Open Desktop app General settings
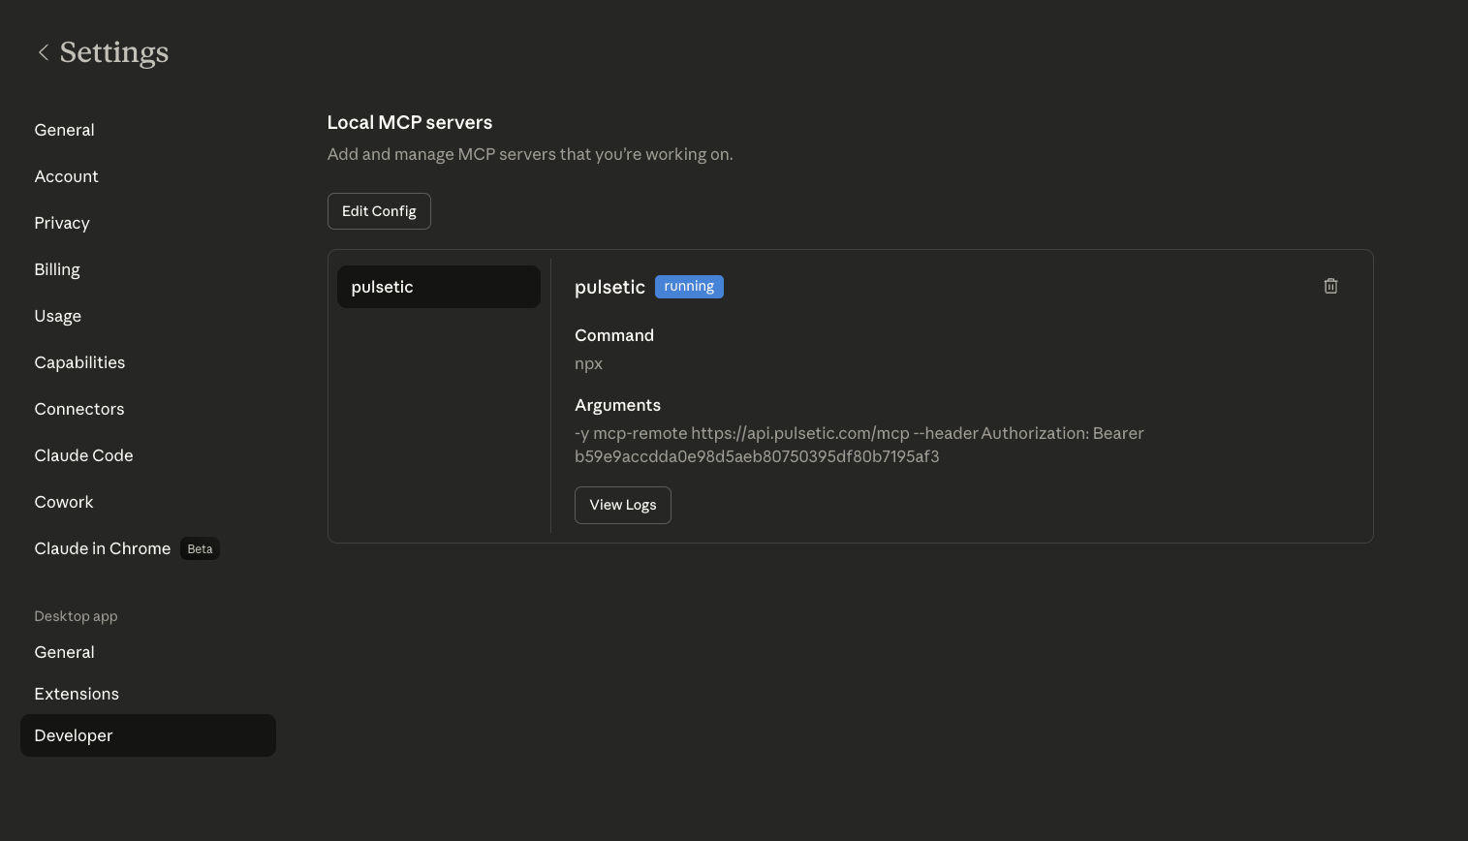The width and height of the screenshot is (1468, 841). click(x=64, y=652)
